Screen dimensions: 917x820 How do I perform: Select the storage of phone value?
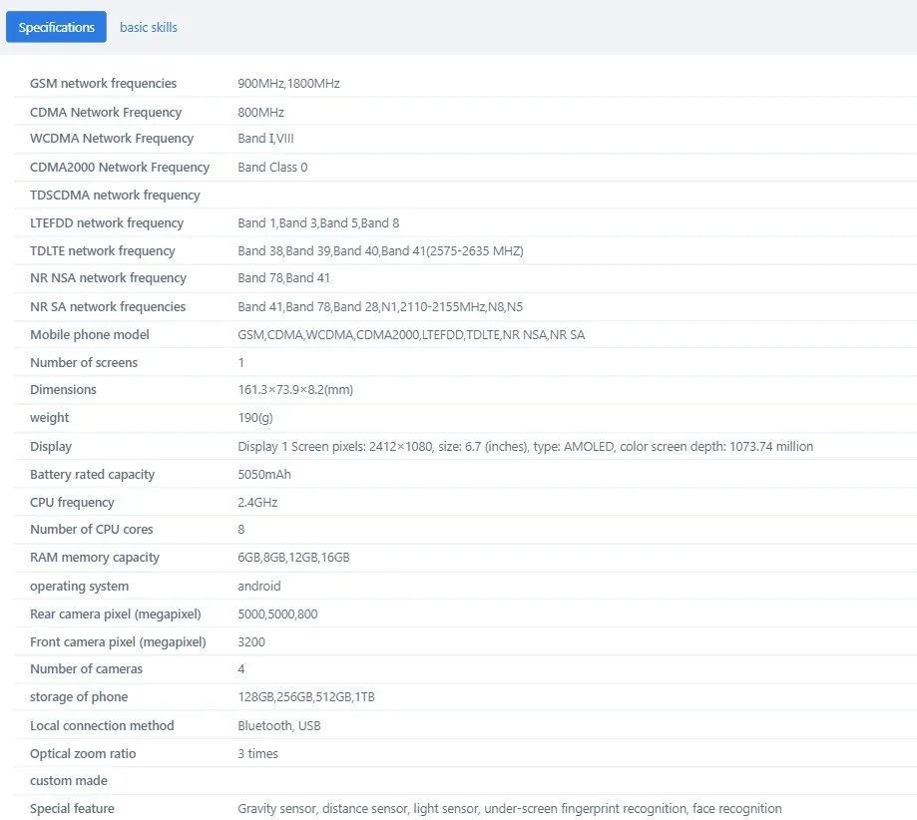[x=306, y=697]
